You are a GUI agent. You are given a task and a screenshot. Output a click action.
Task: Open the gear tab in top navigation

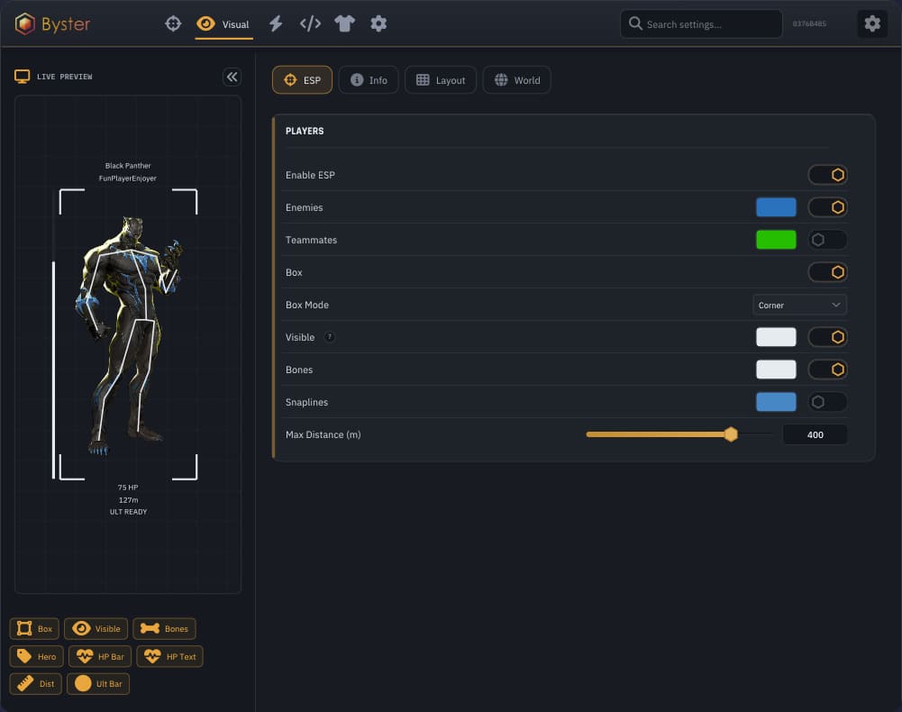point(378,23)
